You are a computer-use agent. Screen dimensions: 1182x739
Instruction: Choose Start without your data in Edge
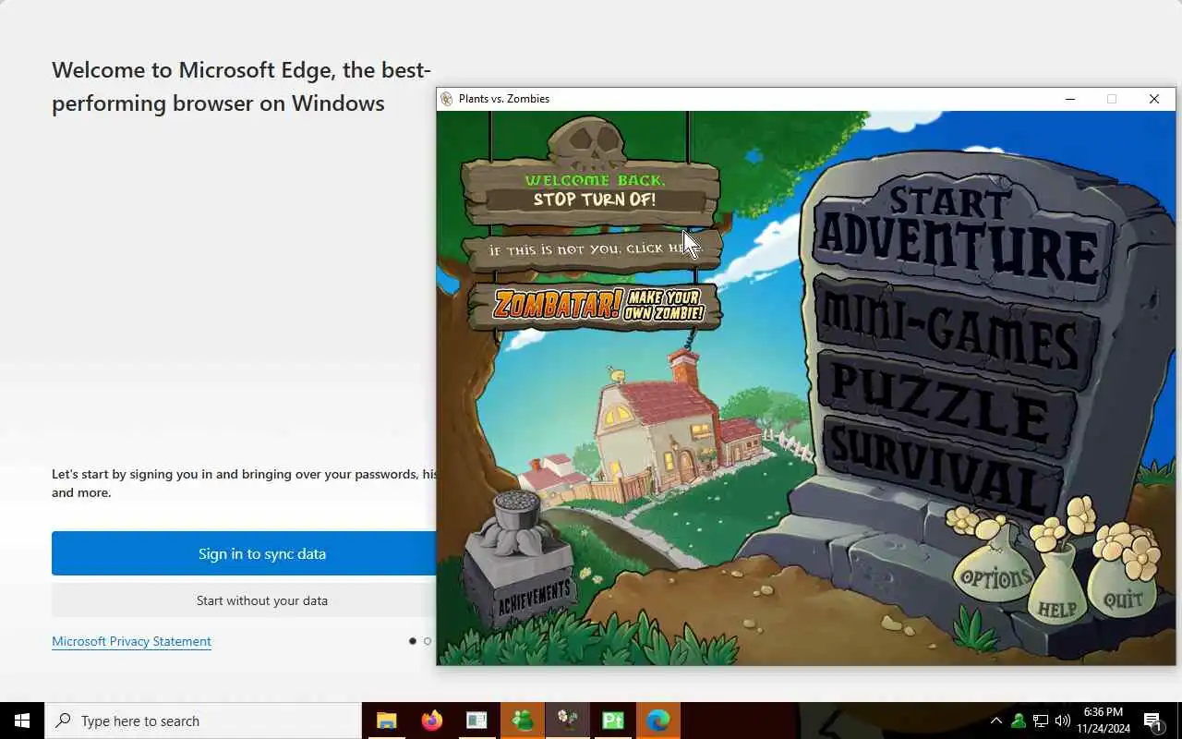(261, 600)
